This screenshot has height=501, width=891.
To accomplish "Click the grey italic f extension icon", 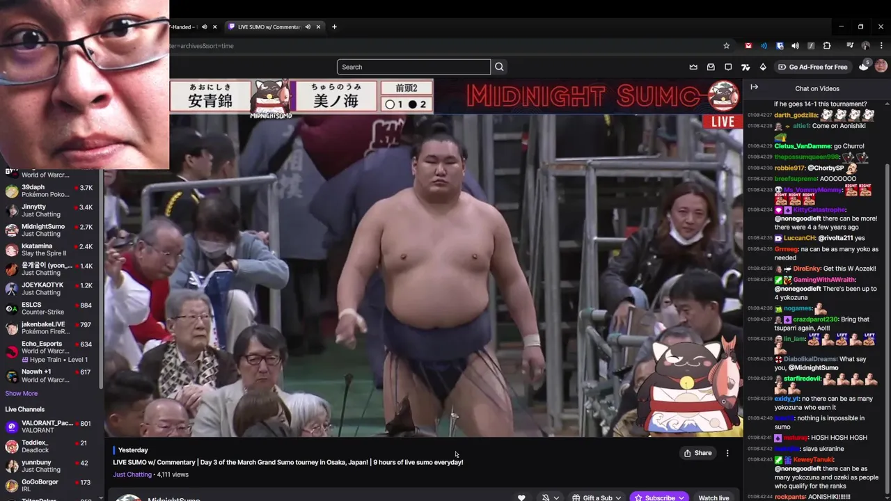I will 811,46.
